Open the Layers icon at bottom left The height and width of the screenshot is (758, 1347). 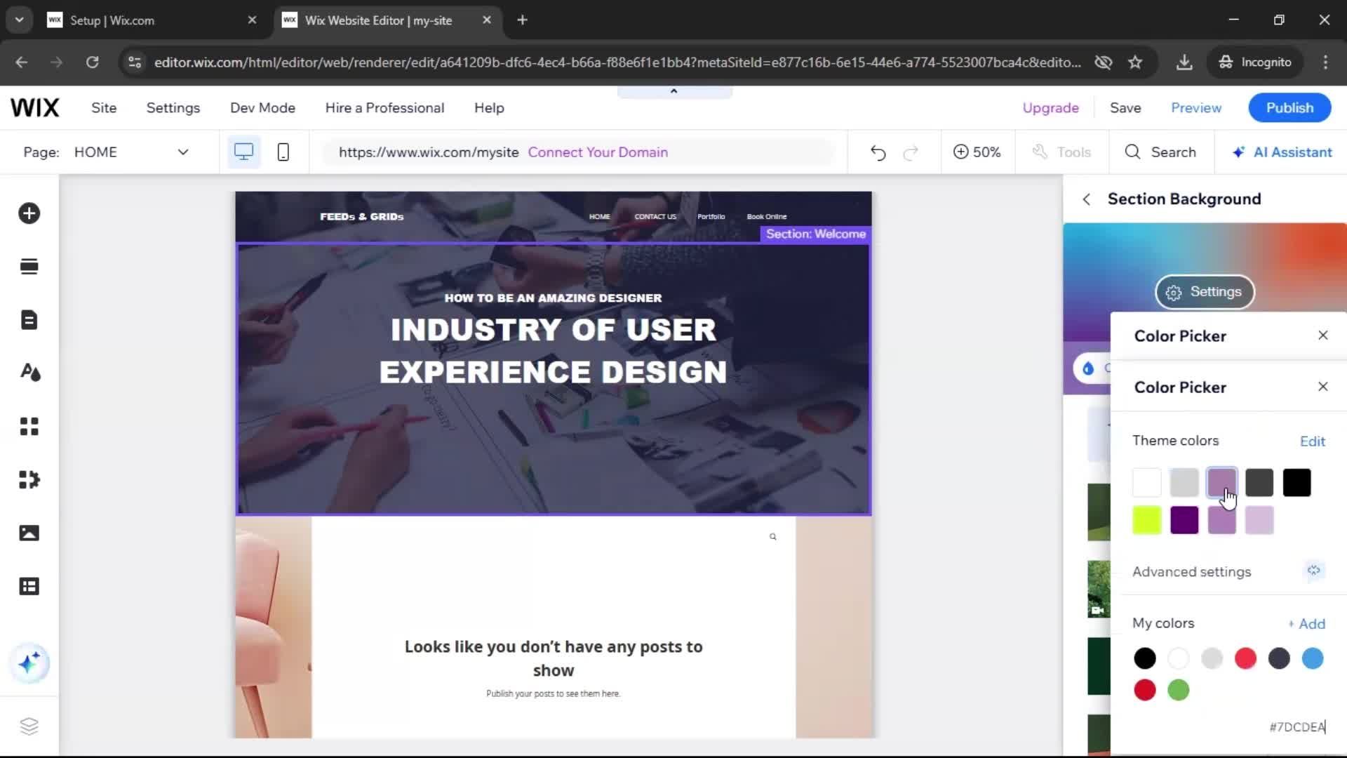click(29, 726)
